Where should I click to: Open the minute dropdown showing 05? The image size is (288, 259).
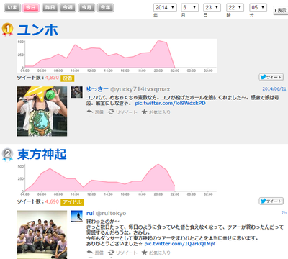click(x=258, y=7)
